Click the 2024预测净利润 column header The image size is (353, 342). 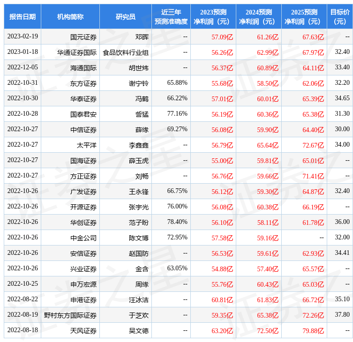[x=259, y=16]
